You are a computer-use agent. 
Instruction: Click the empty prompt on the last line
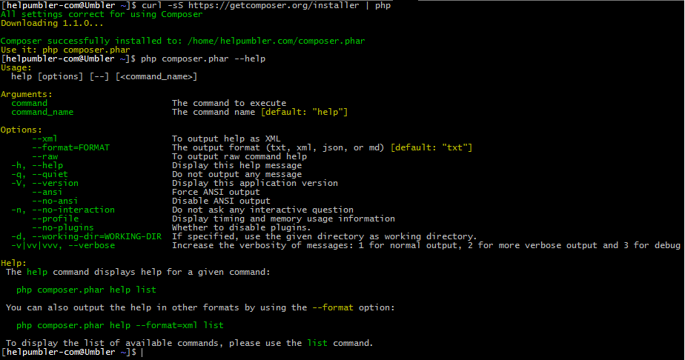coord(141,353)
